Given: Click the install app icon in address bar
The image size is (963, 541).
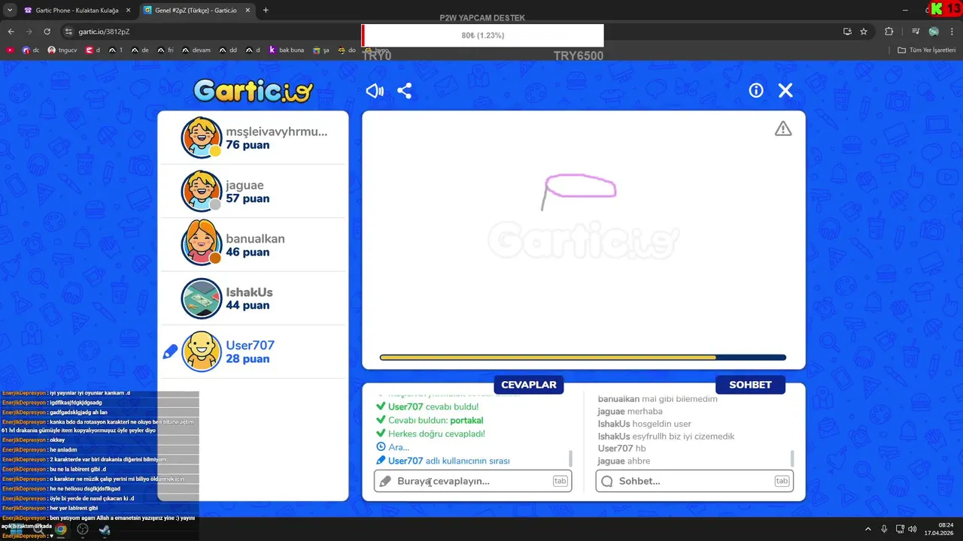Looking at the screenshot, I should [847, 32].
